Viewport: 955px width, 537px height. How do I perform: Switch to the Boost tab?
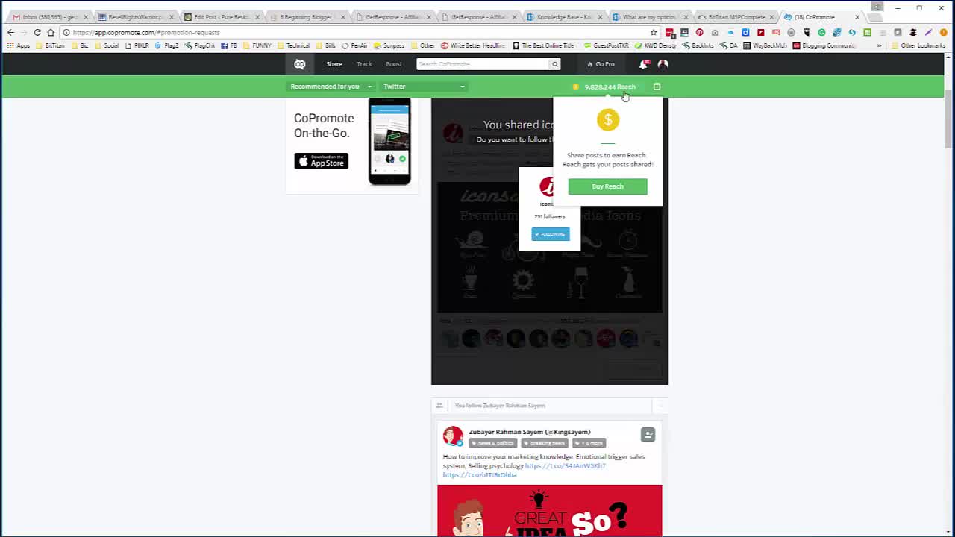point(394,64)
